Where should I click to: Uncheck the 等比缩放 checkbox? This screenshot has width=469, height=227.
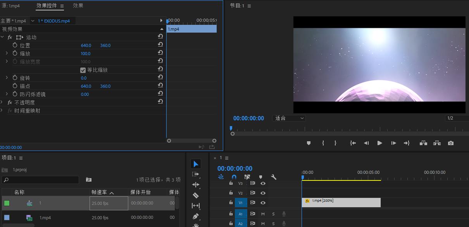click(83, 70)
